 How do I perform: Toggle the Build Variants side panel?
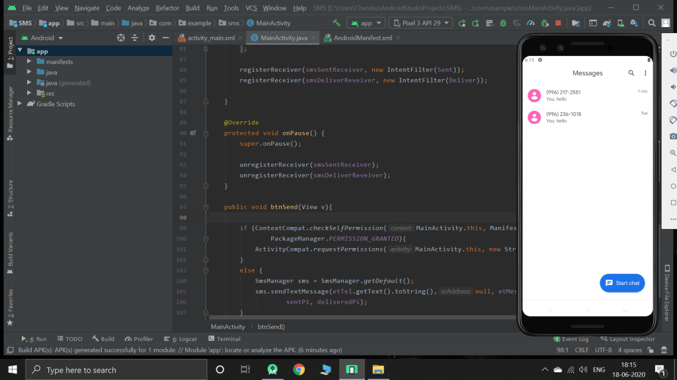(x=10, y=249)
